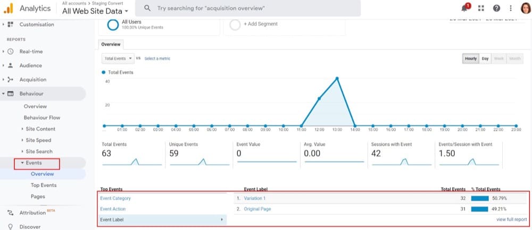Open the notifications bell icon

pos(465,8)
